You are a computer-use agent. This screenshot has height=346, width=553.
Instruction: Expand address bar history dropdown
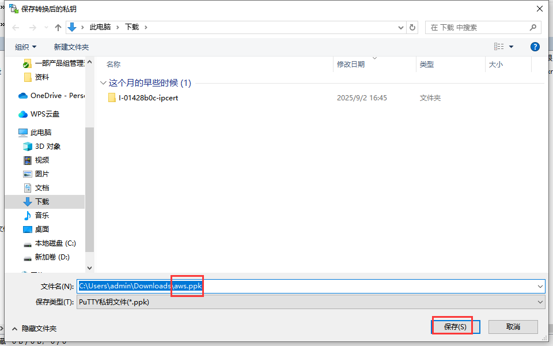pos(402,28)
